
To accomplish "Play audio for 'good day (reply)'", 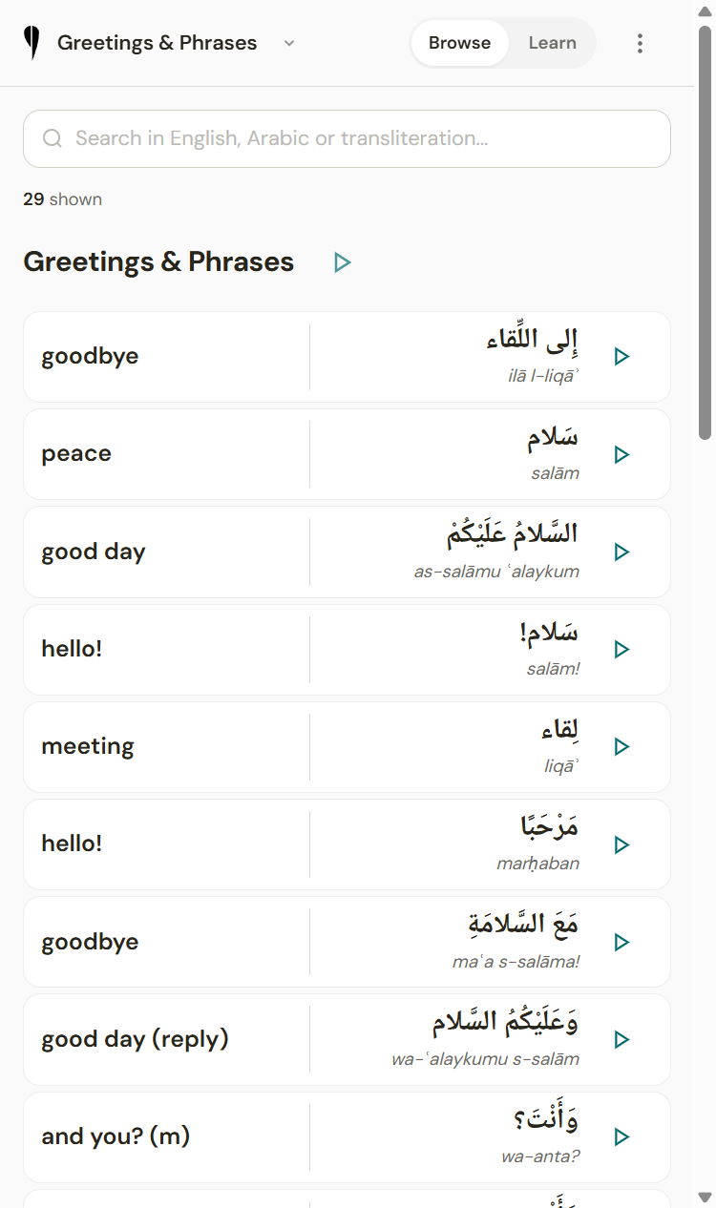I will (621, 1039).
